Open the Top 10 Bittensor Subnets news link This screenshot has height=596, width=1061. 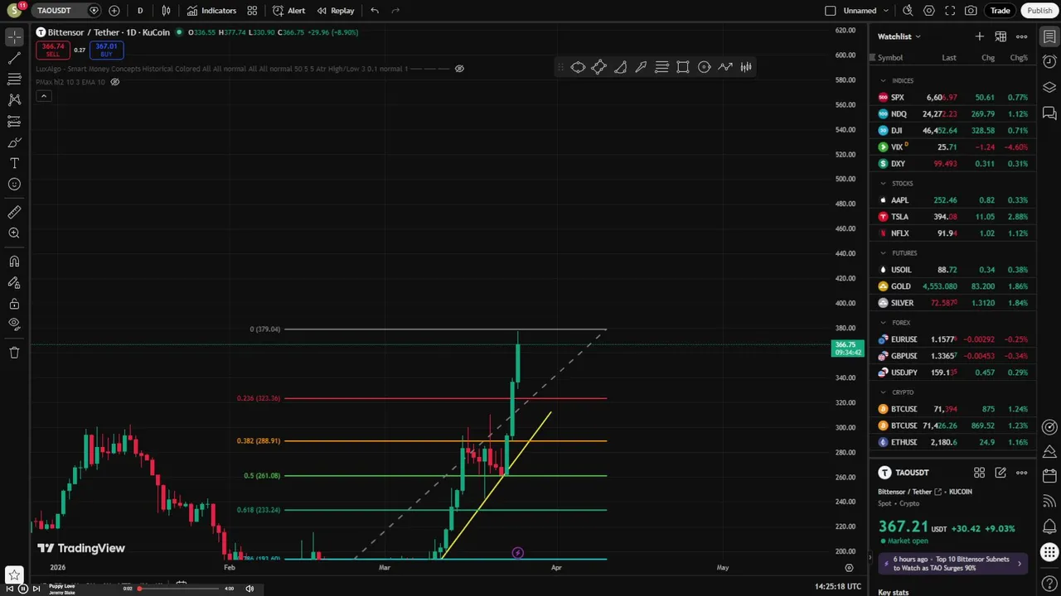tap(952, 563)
